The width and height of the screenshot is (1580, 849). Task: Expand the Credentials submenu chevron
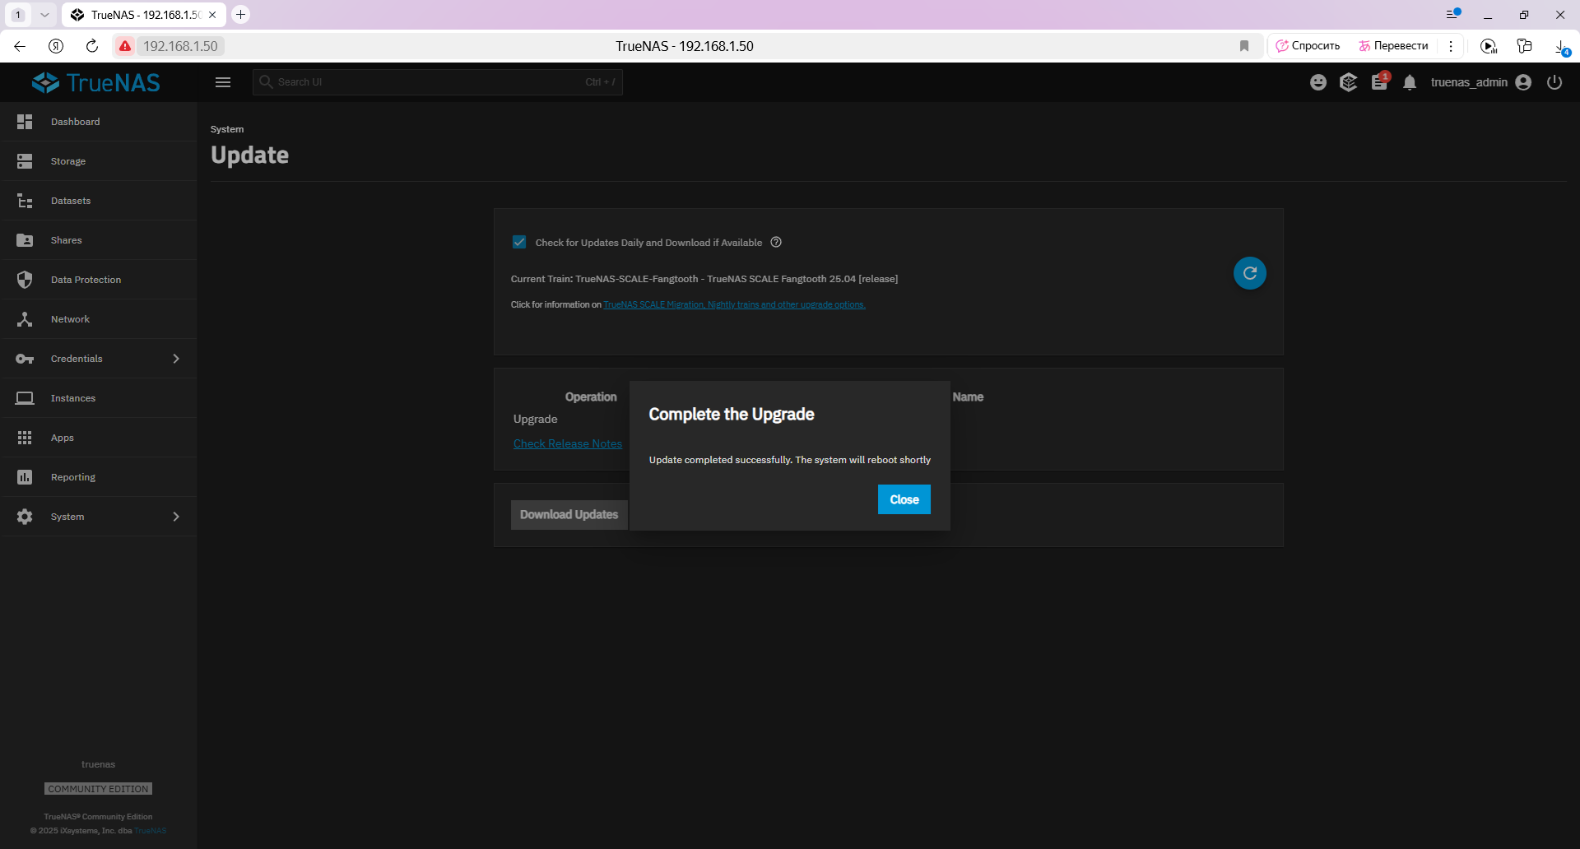point(176,359)
